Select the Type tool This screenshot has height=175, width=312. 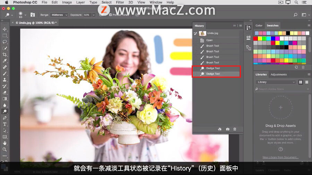[x=5, y=124]
